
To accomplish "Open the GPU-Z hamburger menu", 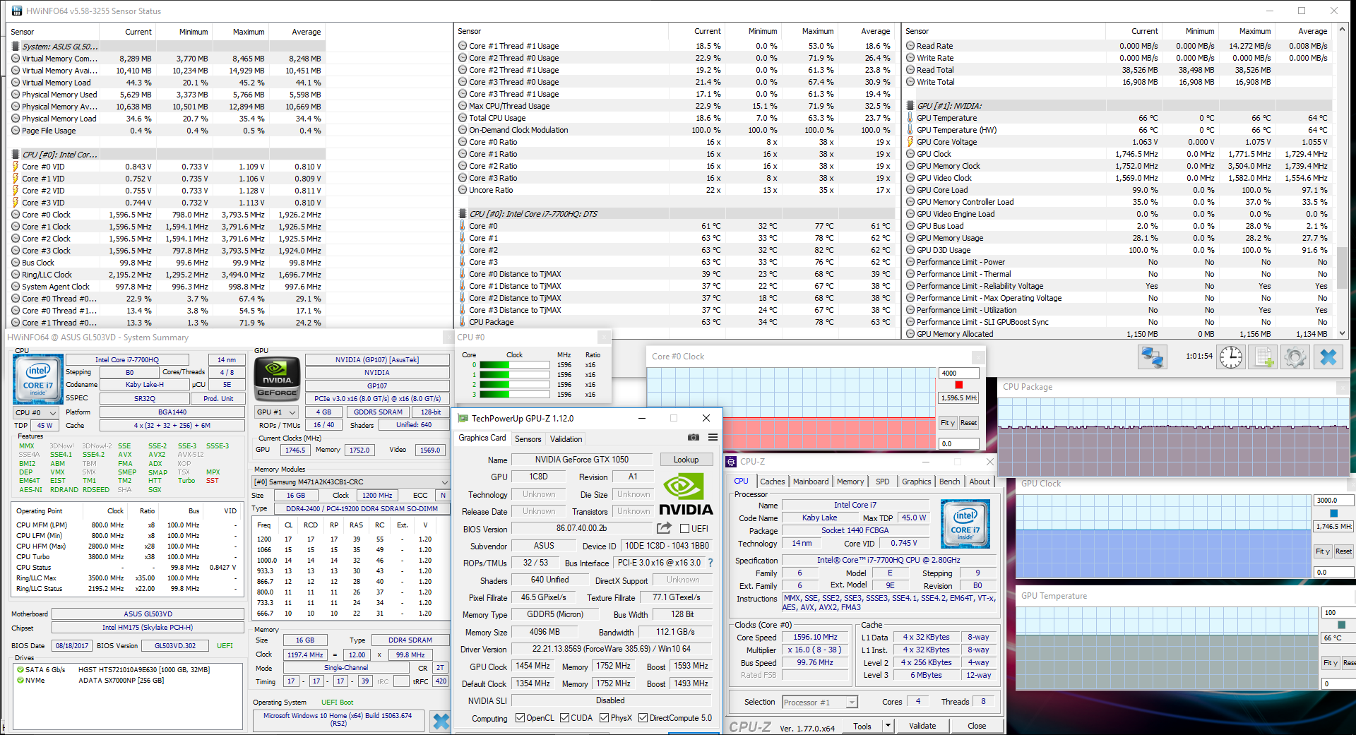I will (x=713, y=438).
